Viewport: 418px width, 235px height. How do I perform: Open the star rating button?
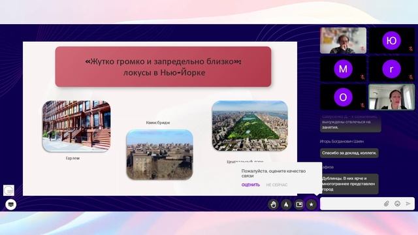point(311,204)
